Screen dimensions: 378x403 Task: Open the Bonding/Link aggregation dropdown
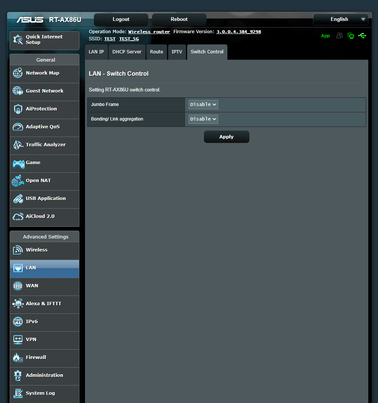click(203, 119)
